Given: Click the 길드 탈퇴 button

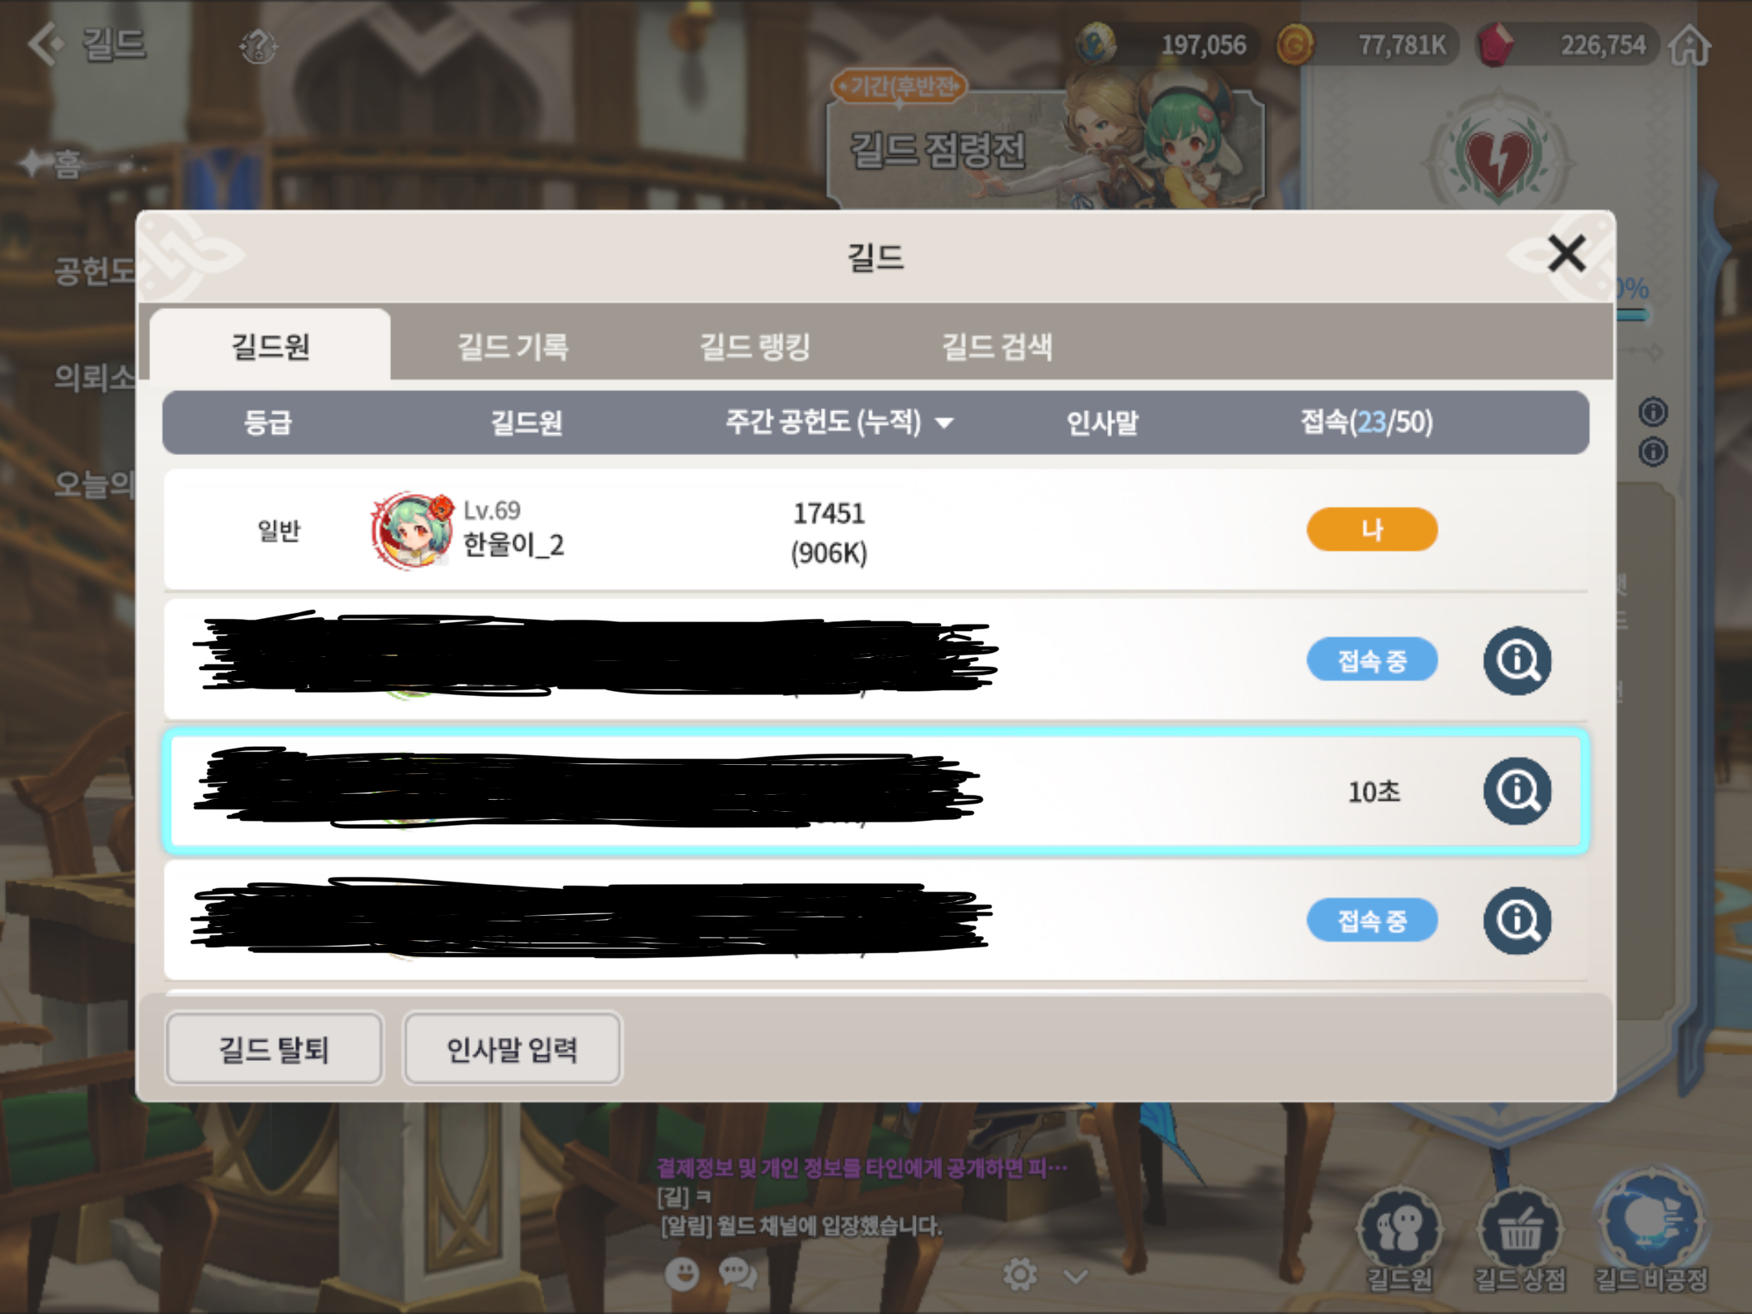Looking at the screenshot, I should [274, 1049].
